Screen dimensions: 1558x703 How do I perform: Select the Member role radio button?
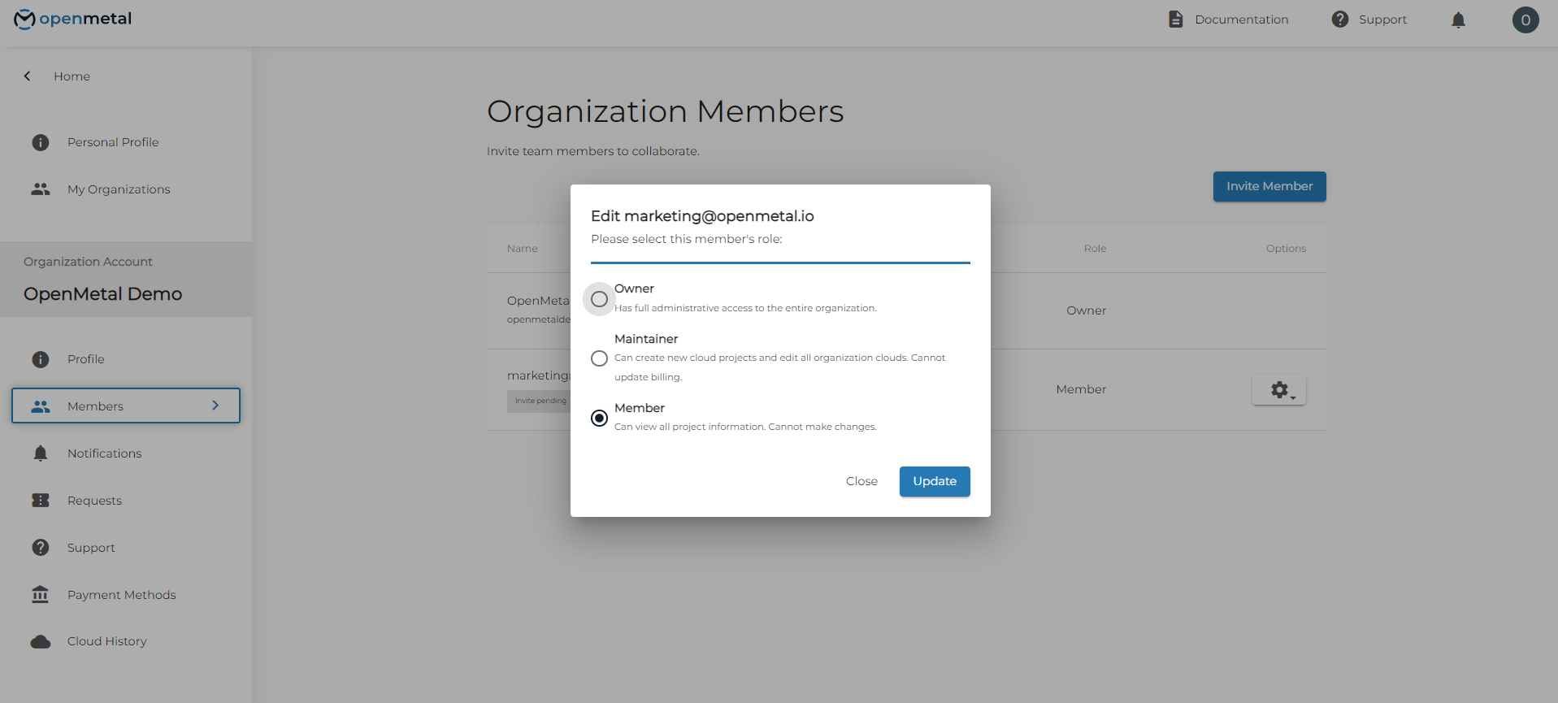[x=599, y=418]
